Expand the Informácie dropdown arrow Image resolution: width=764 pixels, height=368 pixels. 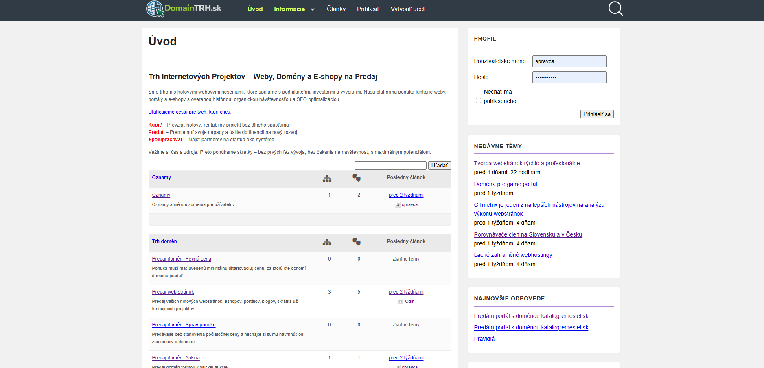[x=313, y=9]
